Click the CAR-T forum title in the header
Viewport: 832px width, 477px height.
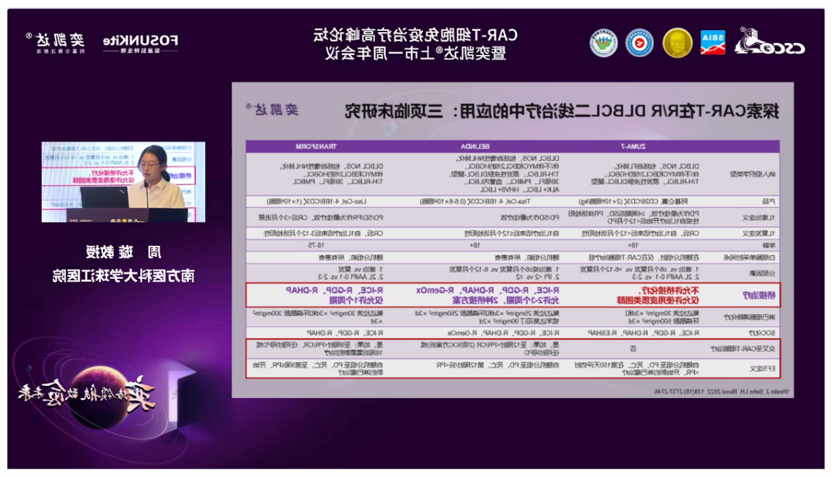(416, 43)
